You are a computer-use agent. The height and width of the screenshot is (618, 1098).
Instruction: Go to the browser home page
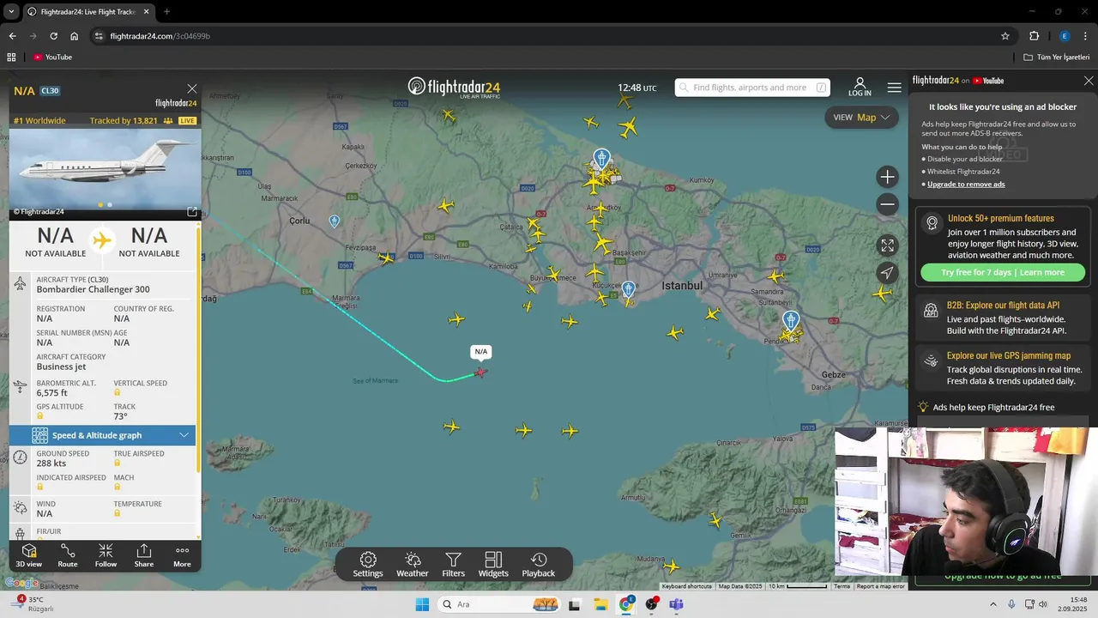click(x=75, y=36)
